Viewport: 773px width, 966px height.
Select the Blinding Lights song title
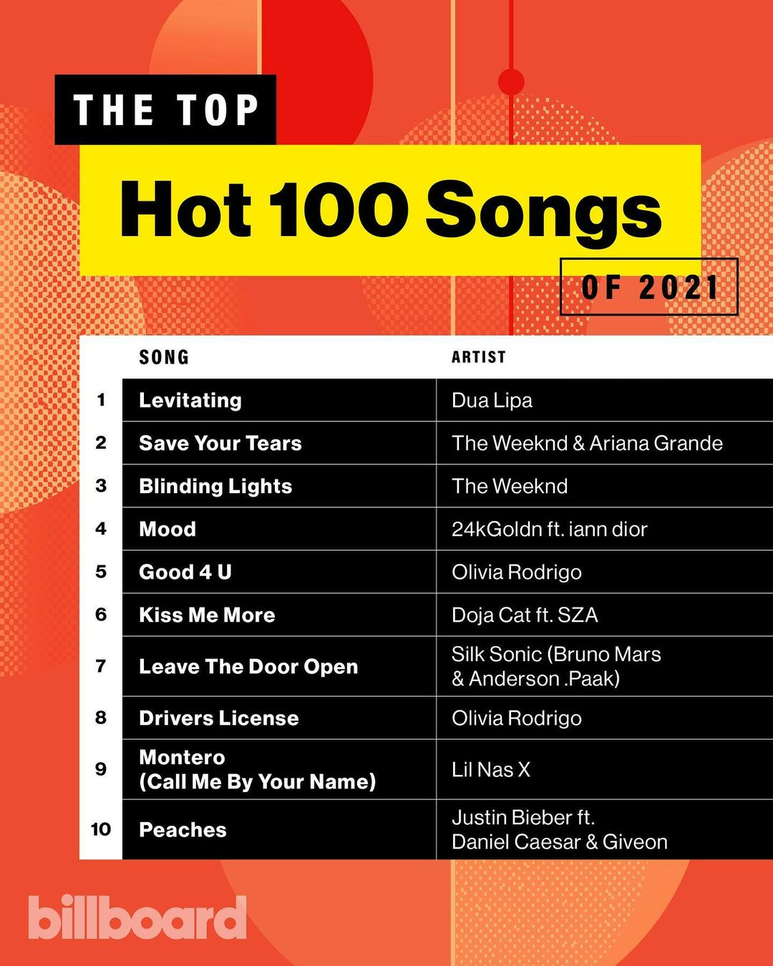tap(215, 486)
